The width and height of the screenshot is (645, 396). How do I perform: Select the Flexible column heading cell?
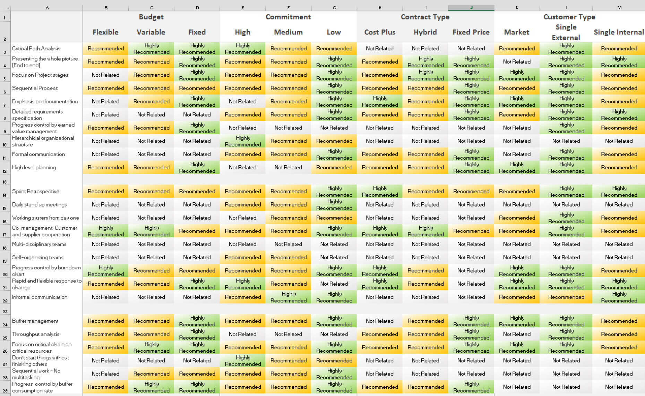(x=105, y=32)
